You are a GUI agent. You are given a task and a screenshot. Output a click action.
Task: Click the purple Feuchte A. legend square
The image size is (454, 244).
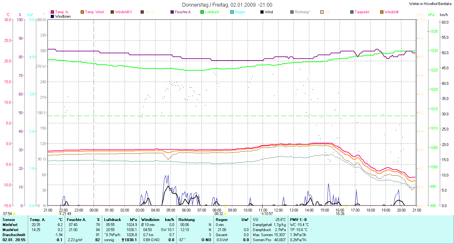point(172,12)
